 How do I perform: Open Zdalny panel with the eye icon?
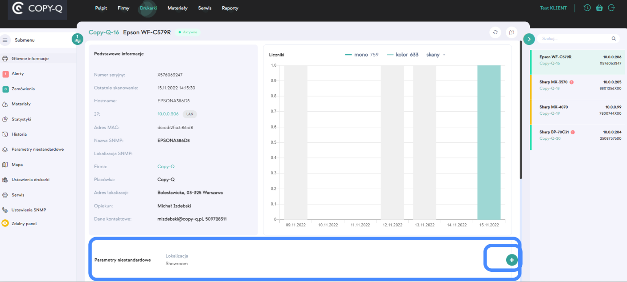click(x=20, y=223)
